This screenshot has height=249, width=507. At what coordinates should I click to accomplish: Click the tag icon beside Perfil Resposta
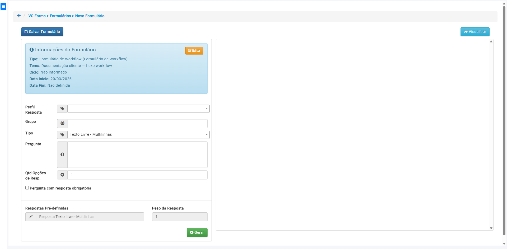pos(62,109)
